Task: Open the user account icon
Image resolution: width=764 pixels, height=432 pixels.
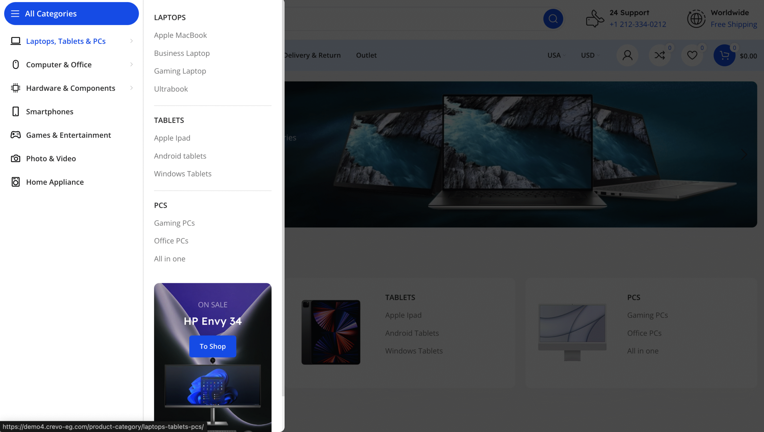Action: coord(627,55)
